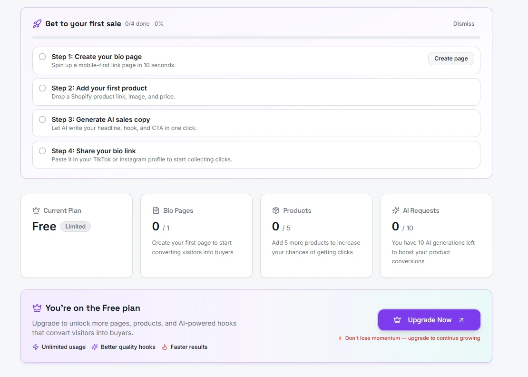Click Create your first page to start text

tap(193, 248)
